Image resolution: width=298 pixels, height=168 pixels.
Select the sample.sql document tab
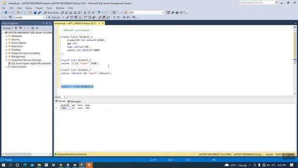tap(75, 23)
